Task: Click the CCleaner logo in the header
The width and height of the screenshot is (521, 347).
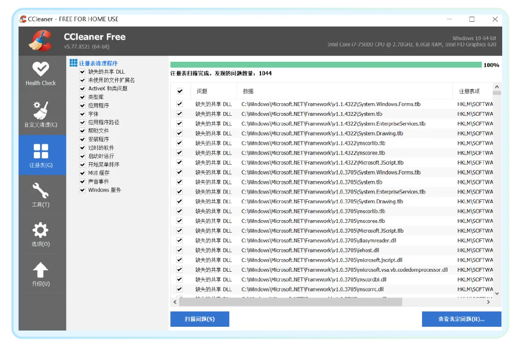Action: 41,41
